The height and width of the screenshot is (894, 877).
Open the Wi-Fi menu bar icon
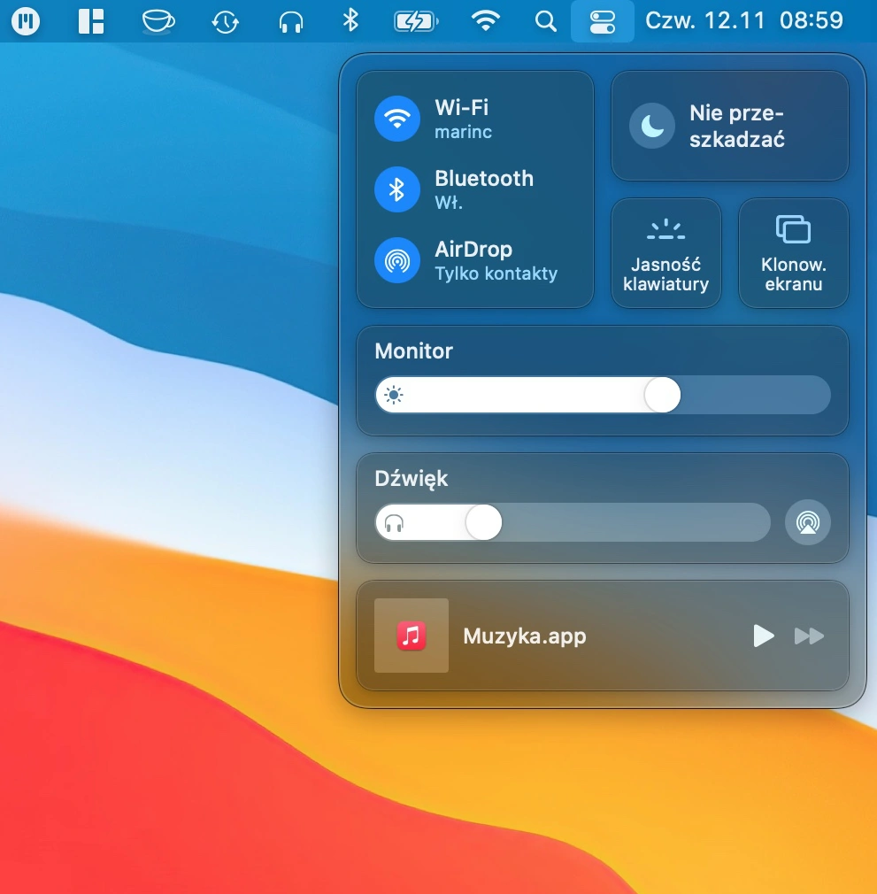tap(486, 21)
